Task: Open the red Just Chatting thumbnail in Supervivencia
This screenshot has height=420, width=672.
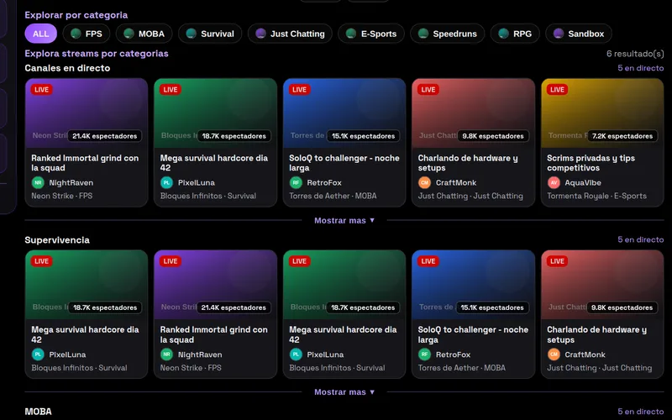Action: 602,285
